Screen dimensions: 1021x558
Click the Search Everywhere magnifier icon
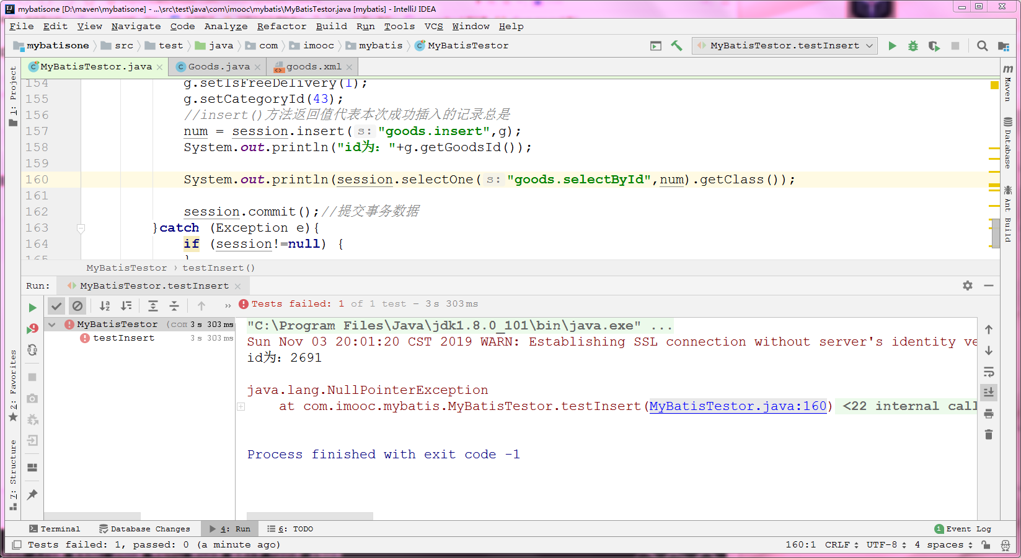tap(983, 46)
